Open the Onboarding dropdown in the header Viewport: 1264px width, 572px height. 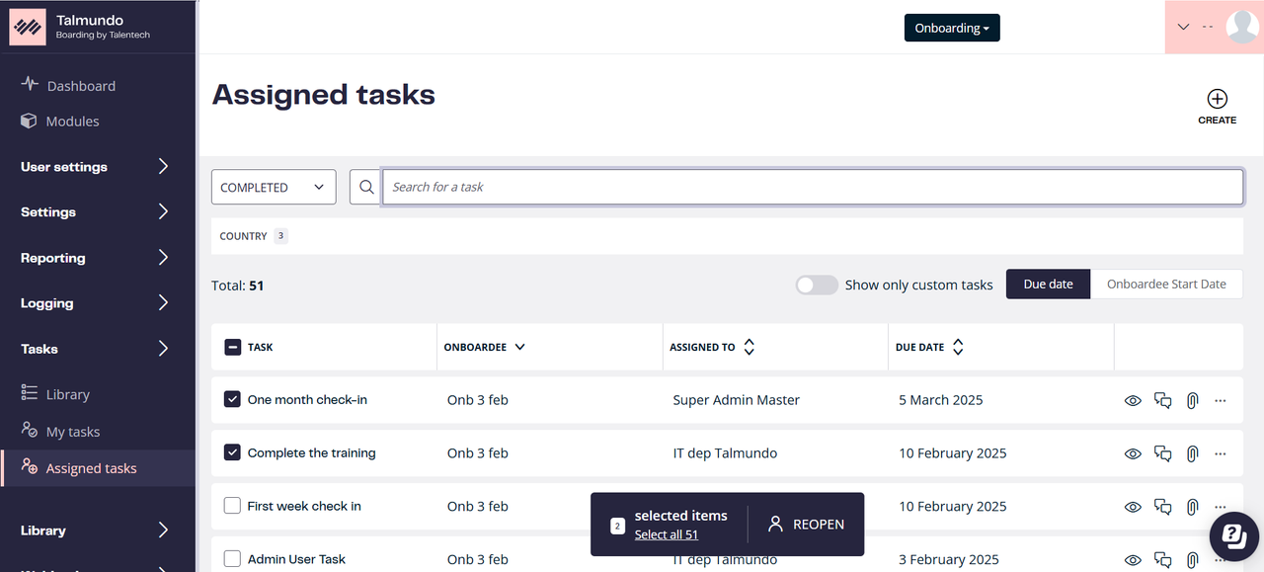click(952, 28)
